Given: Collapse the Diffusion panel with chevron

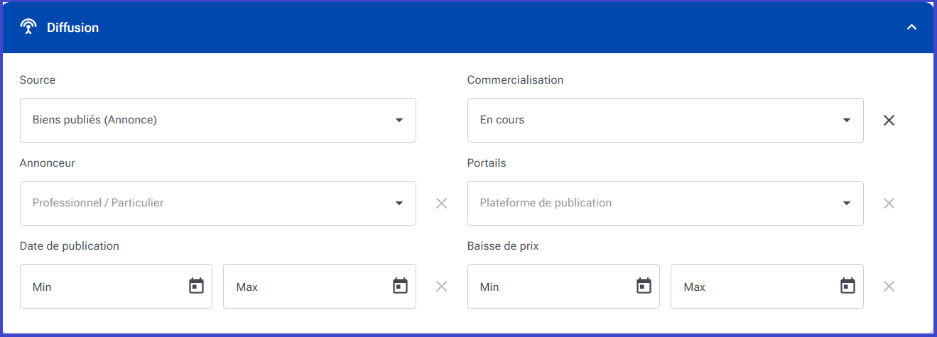Looking at the screenshot, I should [x=912, y=27].
